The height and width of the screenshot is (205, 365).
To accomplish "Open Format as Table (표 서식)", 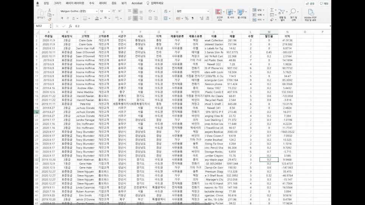I will coord(230,14).
